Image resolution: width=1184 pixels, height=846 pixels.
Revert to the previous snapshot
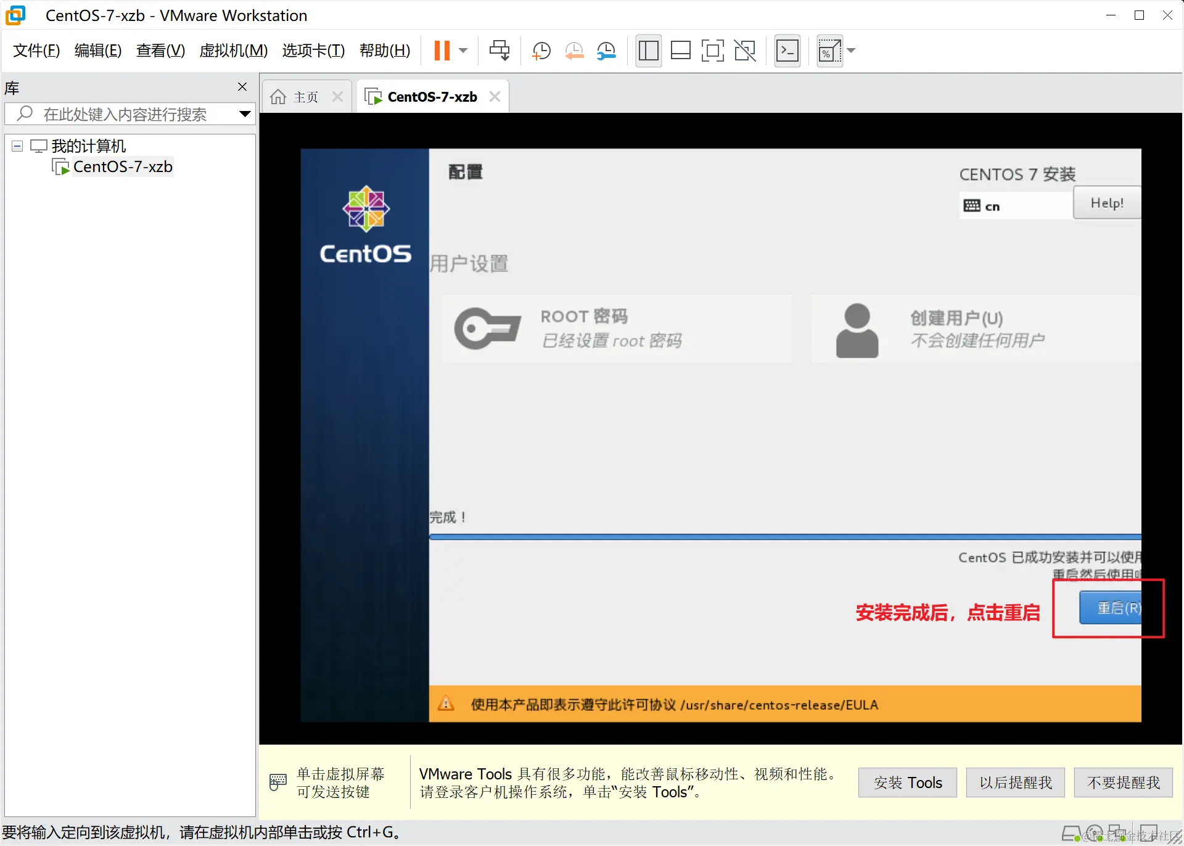[574, 51]
